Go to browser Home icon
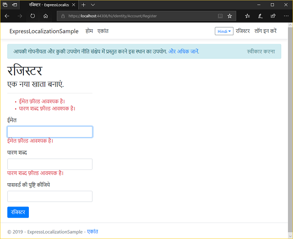 46,16
